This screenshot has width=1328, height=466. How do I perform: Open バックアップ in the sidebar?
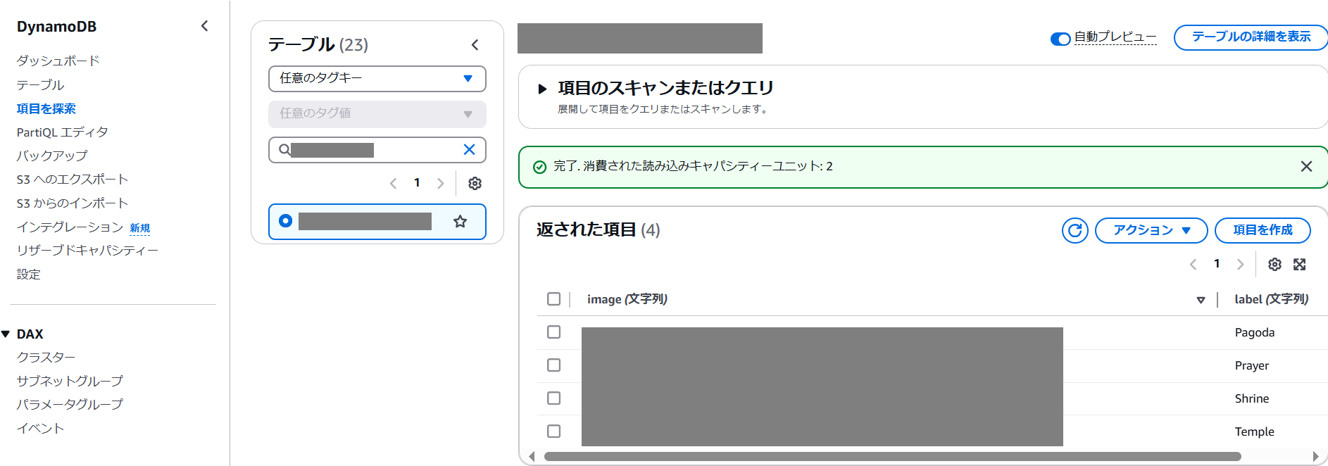(52, 156)
